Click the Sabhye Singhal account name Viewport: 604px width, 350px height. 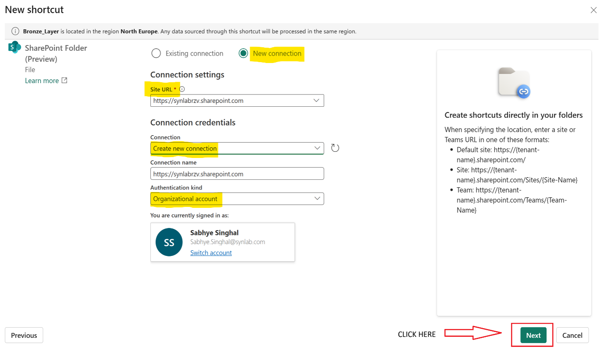pos(214,233)
